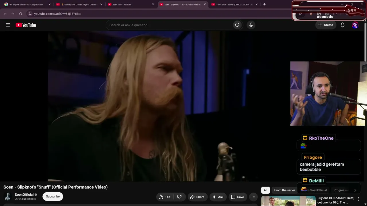Open the account avatar menu

click(x=355, y=25)
